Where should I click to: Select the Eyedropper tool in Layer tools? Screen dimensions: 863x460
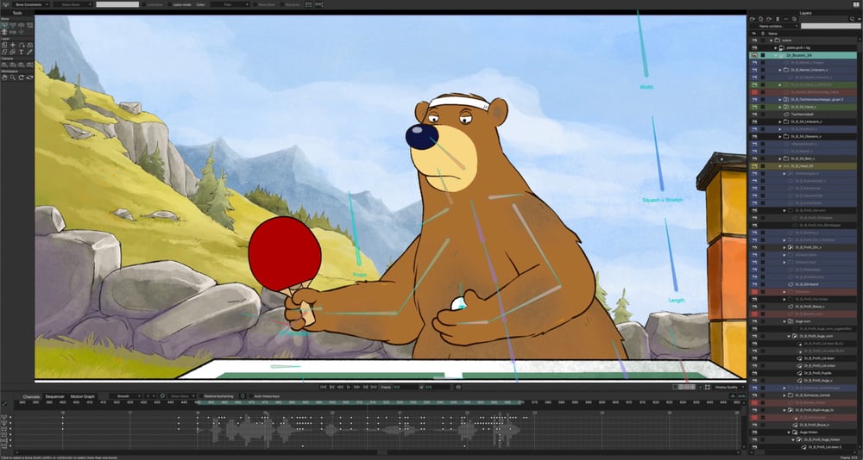point(29,52)
